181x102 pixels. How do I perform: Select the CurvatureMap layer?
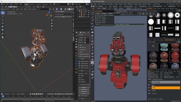tap(166, 82)
